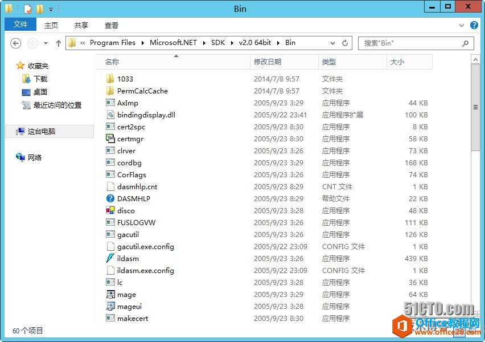Click the vertical scrollbar thumb

475,107
